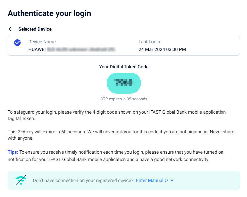
Task: Click the Your Digital Token Code label
Action: [123, 67]
